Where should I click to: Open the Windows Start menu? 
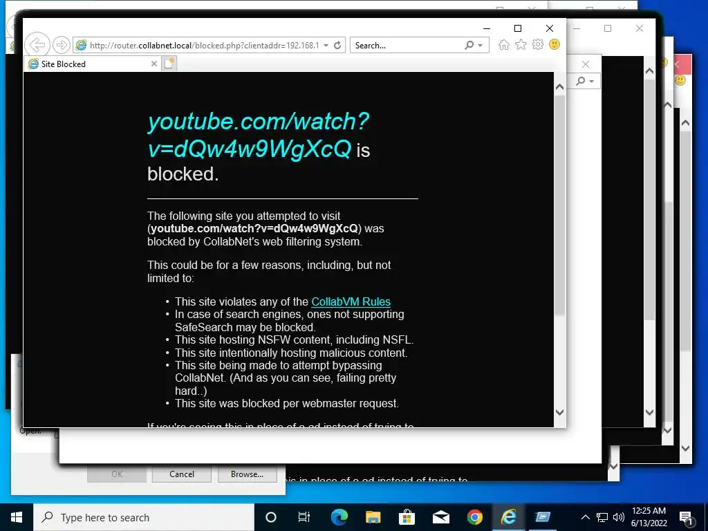point(17,517)
